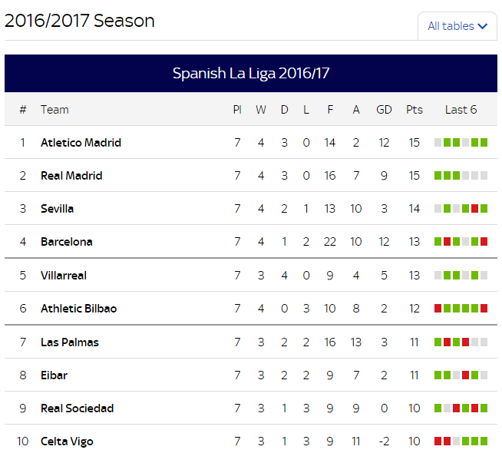Open the Celta Vigo team page
The height and width of the screenshot is (453, 502).
click(67, 441)
